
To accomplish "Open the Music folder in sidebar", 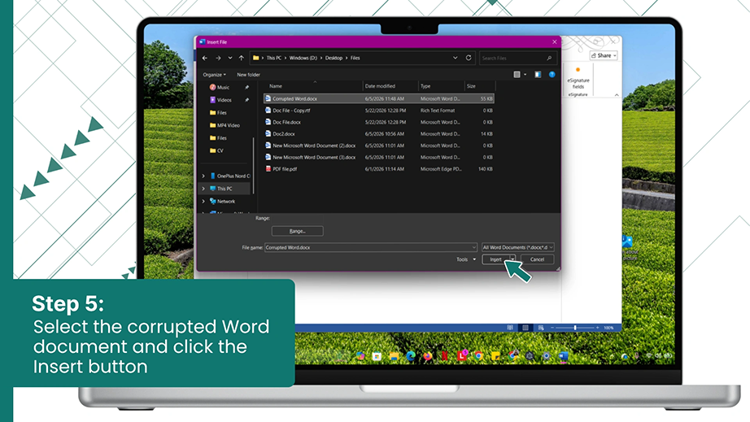I will click(x=220, y=88).
